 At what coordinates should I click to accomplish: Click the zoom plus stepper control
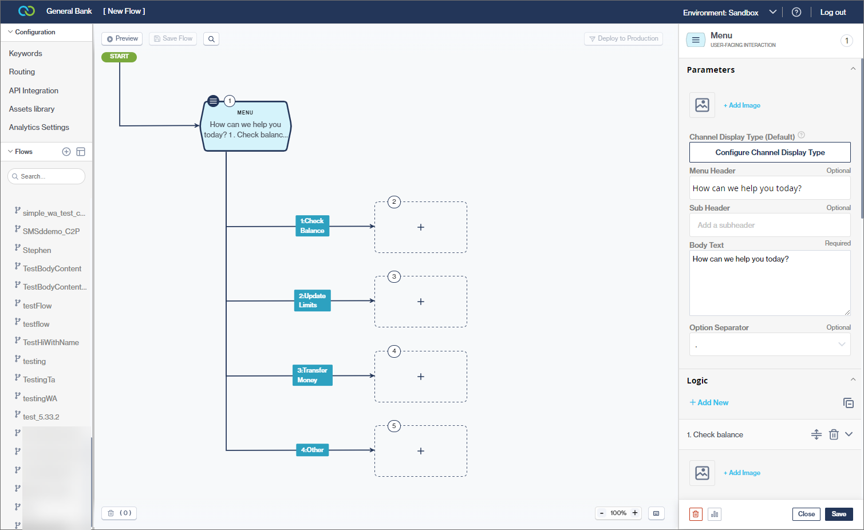point(635,513)
